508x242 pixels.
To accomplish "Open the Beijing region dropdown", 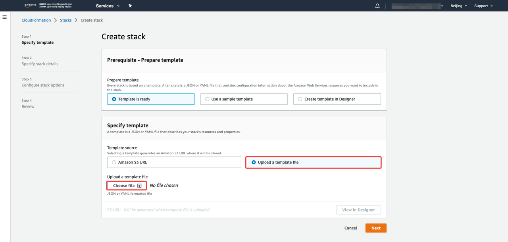I will tap(458, 6).
